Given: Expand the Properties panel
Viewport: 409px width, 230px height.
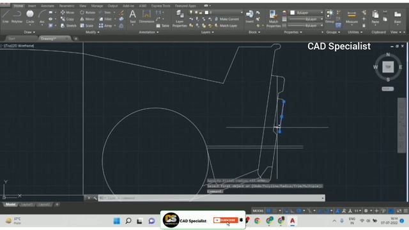Looking at the screenshot, I should pos(293,32).
